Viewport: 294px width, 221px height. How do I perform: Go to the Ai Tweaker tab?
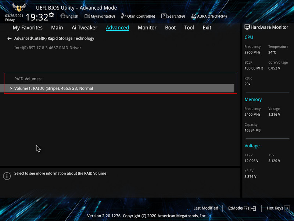tap(85, 28)
